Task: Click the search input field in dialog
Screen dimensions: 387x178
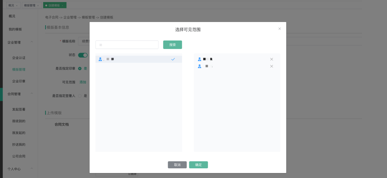Action: pyautogui.click(x=127, y=45)
